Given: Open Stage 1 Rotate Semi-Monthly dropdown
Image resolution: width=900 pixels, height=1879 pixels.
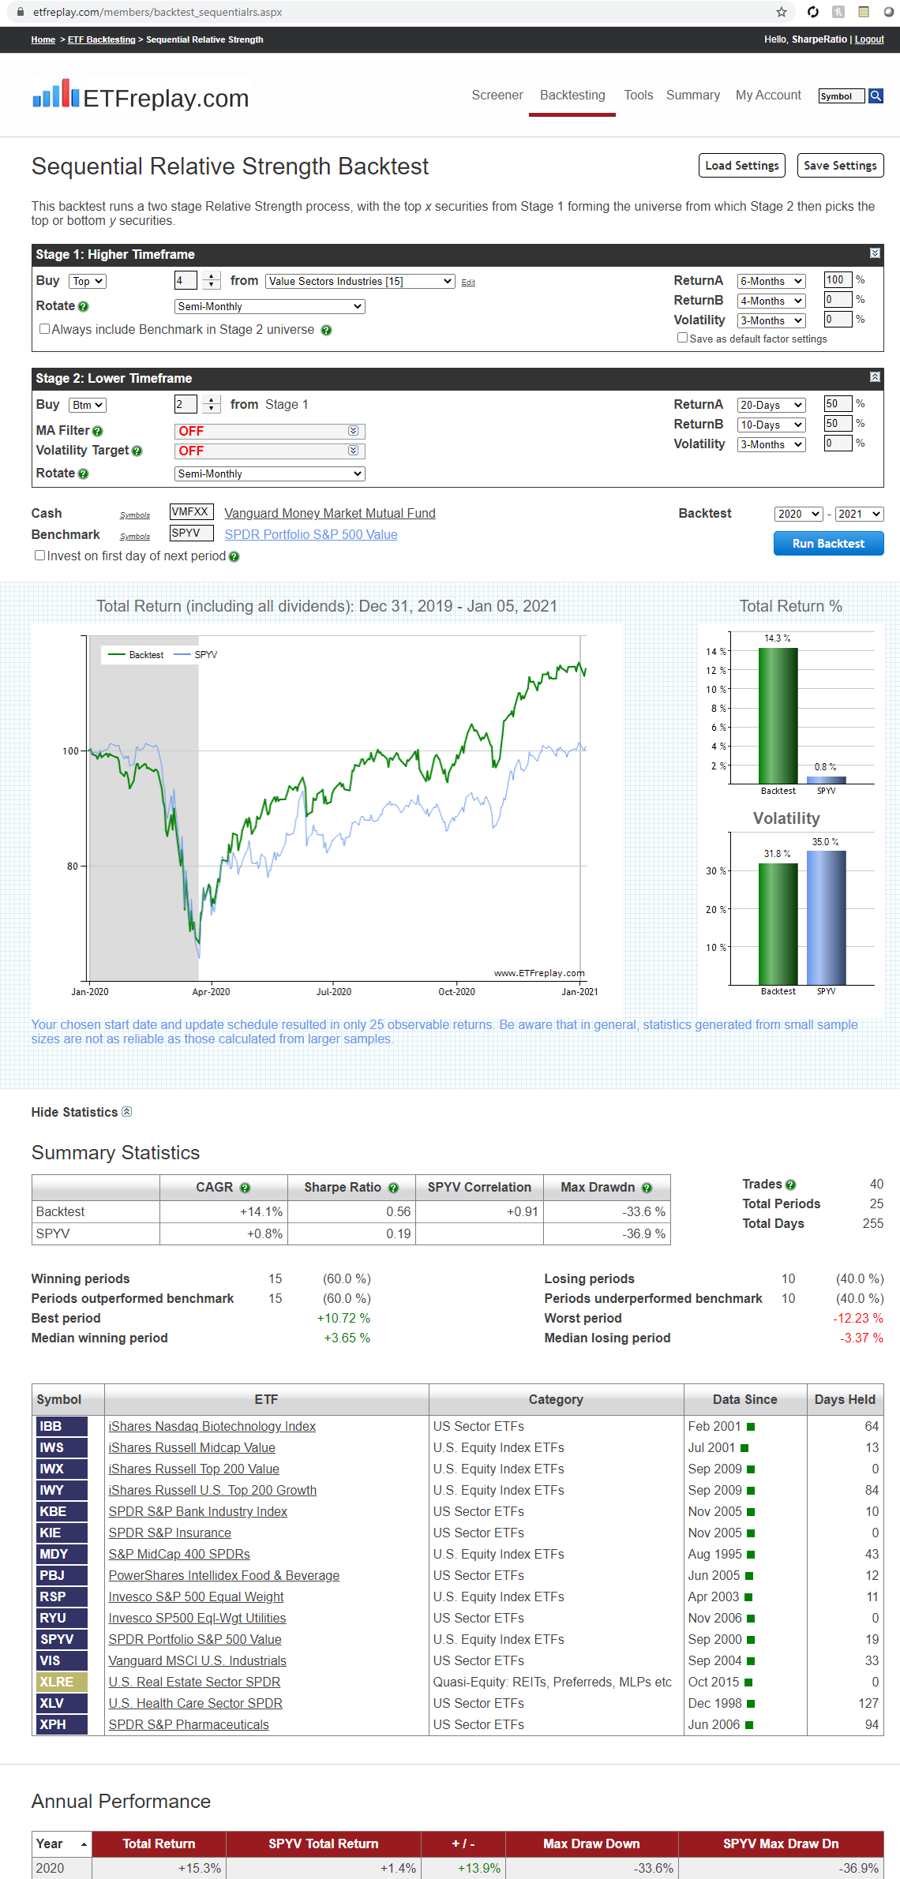Looking at the screenshot, I should (x=269, y=307).
